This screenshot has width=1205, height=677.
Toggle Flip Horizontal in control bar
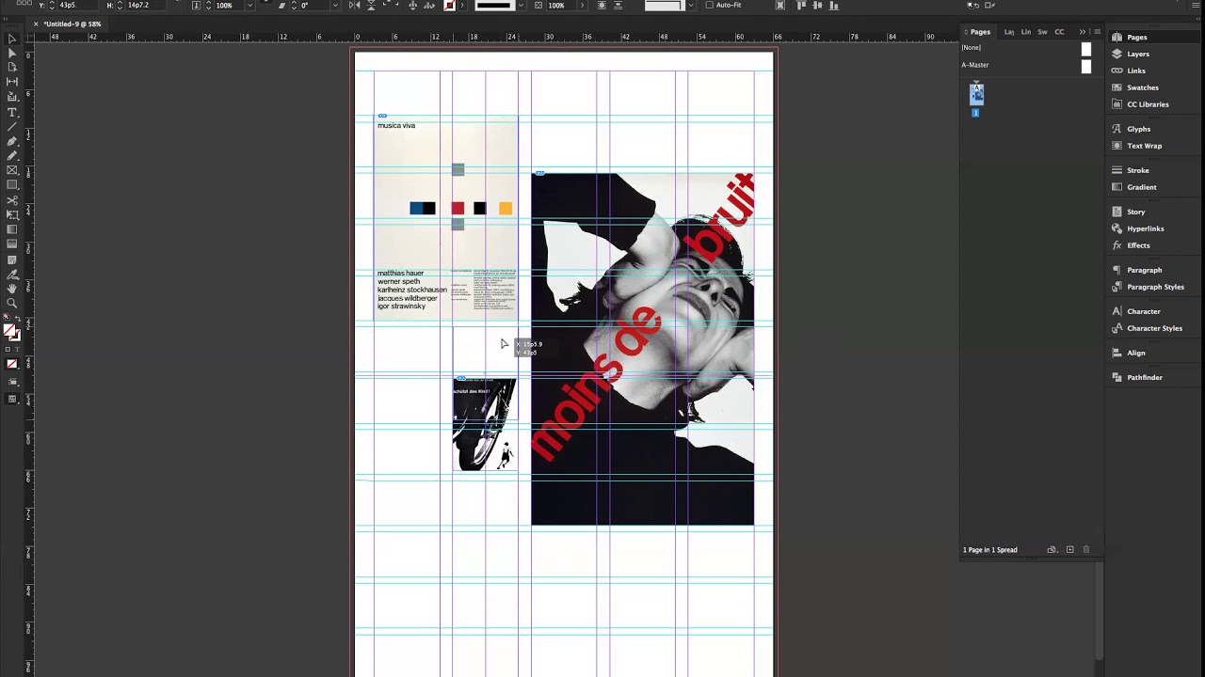click(x=354, y=6)
